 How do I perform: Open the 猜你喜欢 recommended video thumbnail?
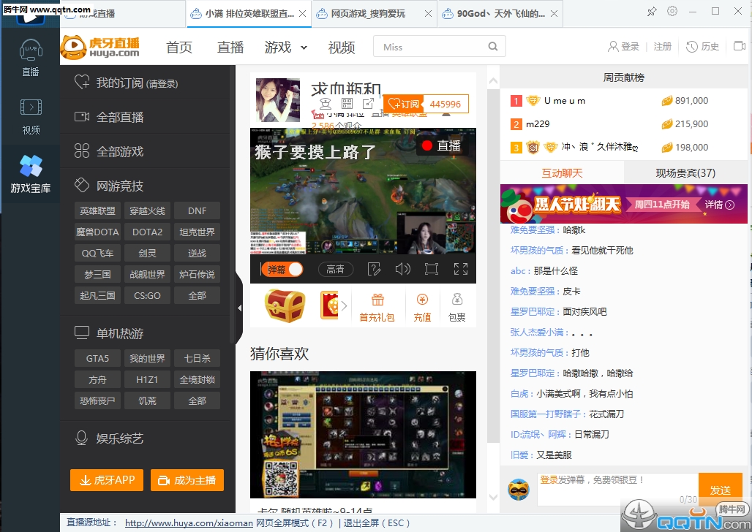[x=363, y=435]
